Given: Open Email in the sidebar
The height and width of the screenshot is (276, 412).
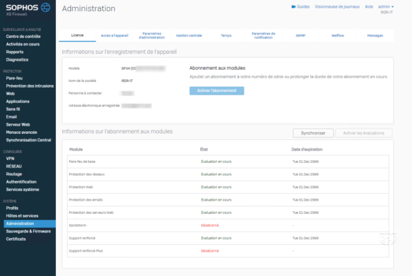Looking at the screenshot, I should (x=11, y=117).
